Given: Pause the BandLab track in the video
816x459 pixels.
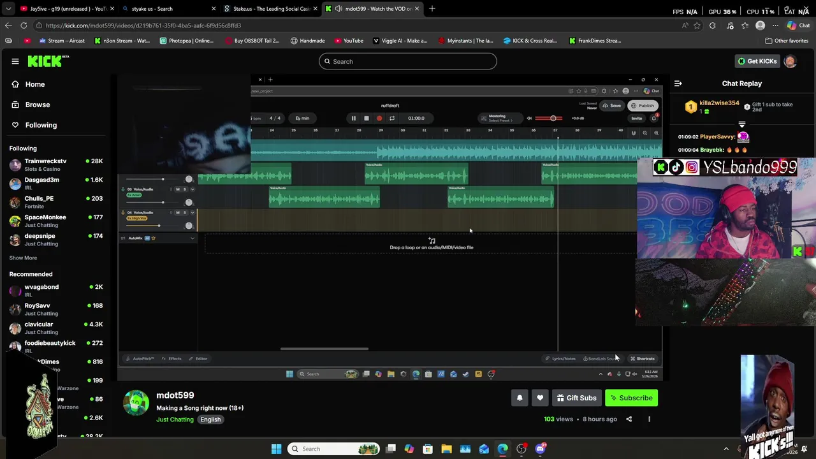Looking at the screenshot, I should pos(353,118).
